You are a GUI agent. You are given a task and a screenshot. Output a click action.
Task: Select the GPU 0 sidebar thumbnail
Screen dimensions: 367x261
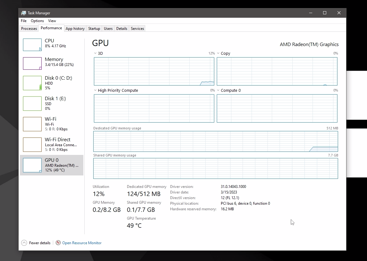point(32,165)
